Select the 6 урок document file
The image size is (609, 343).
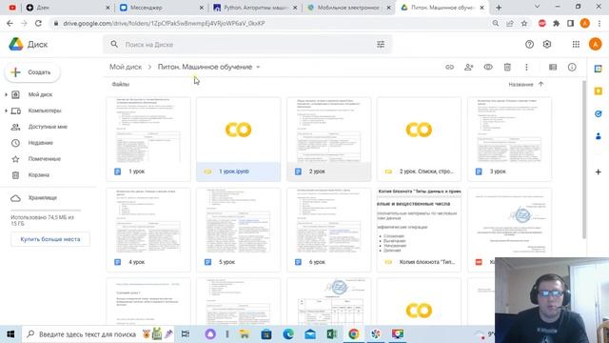(x=329, y=230)
